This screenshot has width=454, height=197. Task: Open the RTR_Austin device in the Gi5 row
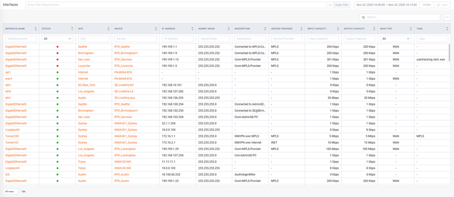[x=122, y=174]
